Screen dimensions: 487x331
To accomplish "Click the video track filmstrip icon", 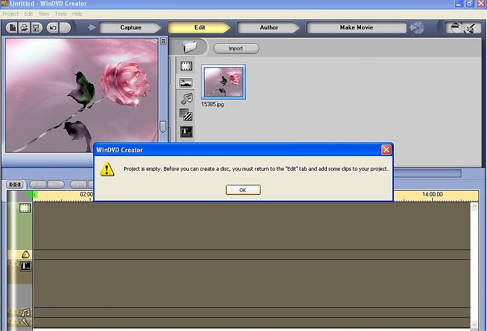I will pyautogui.click(x=25, y=208).
